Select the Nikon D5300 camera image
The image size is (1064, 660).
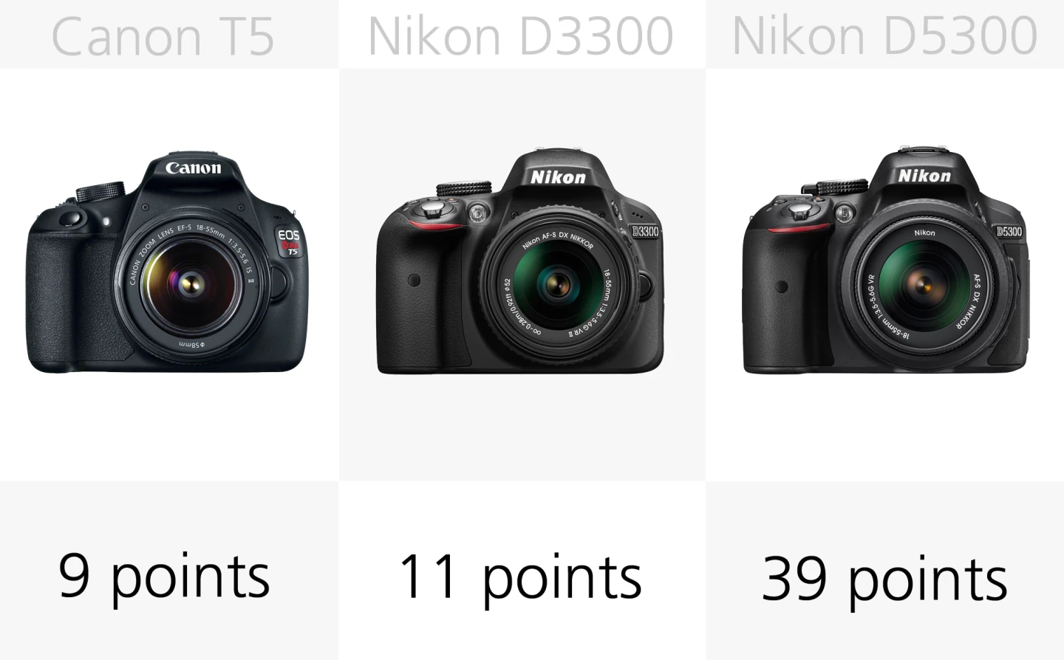click(886, 261)
